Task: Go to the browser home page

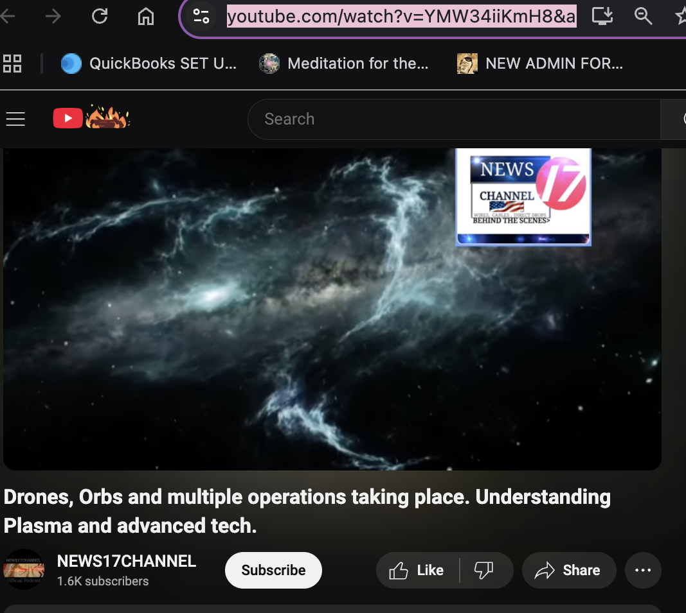Action: click(x=146, y=17)
